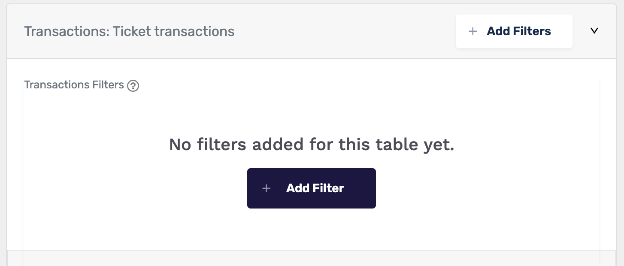Image resolution: width=624 pixels, height=266 pixels.
Task: Click the help question mark icon
Action: (x=133, y=86)
